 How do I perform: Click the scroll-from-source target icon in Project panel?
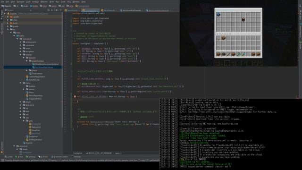(49, 10)
